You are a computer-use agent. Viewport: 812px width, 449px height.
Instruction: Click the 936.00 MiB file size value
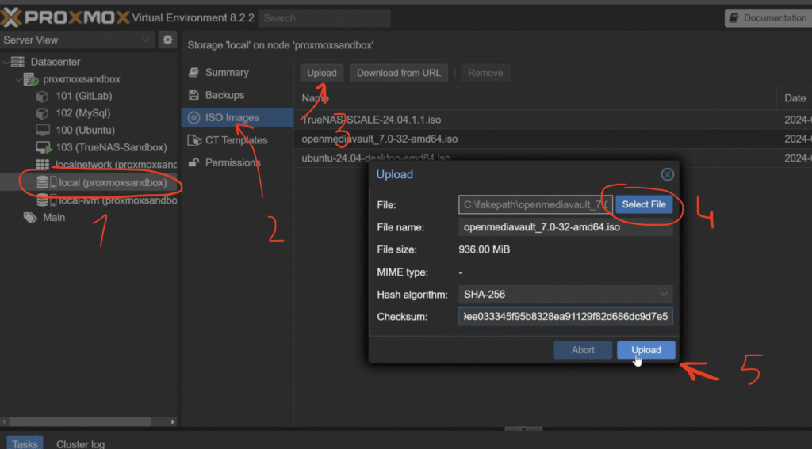pyautogui.click(x=485, y=250)
